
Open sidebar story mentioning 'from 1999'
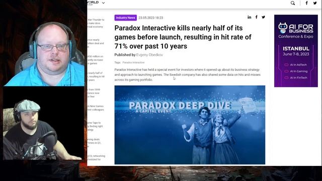(94, 93)
